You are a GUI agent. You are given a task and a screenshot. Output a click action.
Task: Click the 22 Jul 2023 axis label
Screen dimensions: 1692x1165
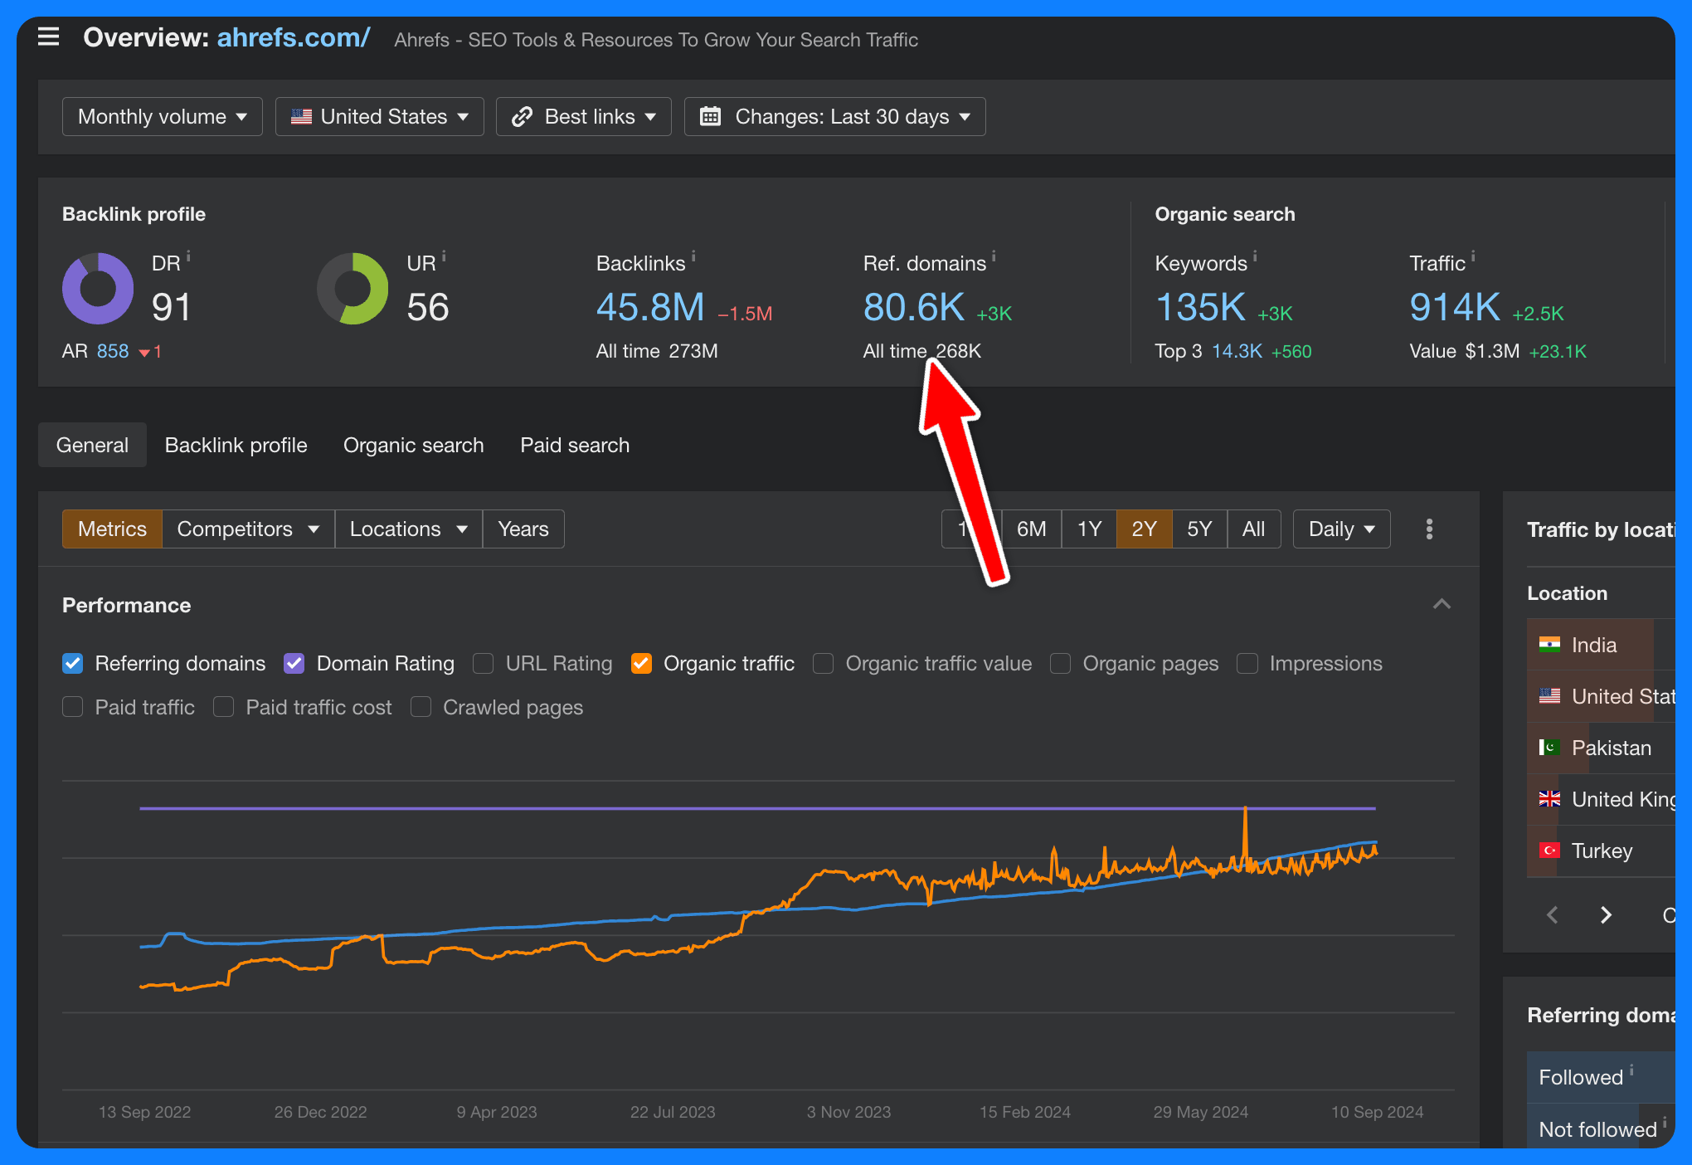coord(673,1112)
